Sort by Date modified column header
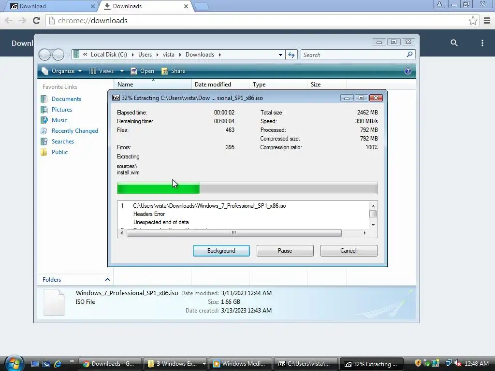The width and height of the screenshot is (495, 371). coord(220,84)
